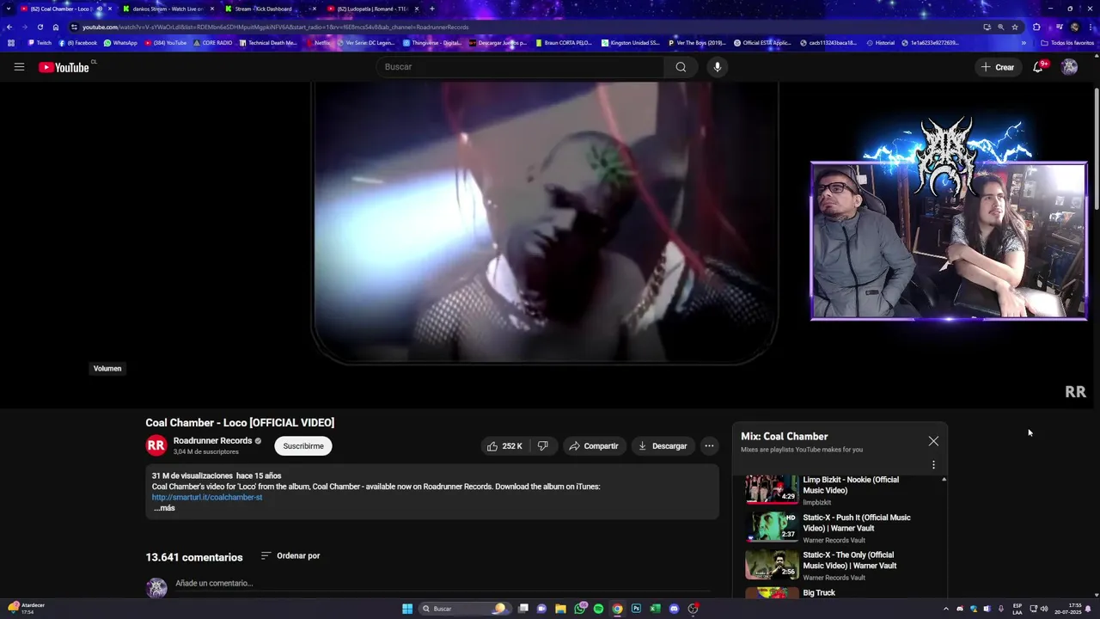Click Roadrunner Records channel avatar

click(156, 445)
